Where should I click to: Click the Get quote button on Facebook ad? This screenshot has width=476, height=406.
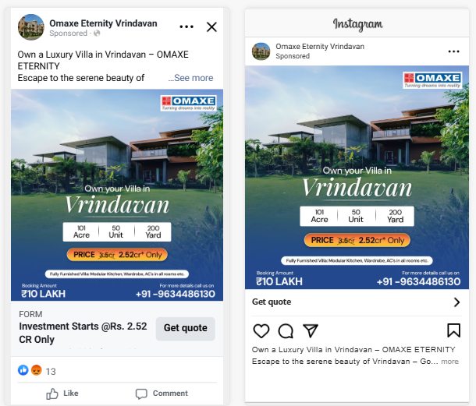(x=186, y=328)
